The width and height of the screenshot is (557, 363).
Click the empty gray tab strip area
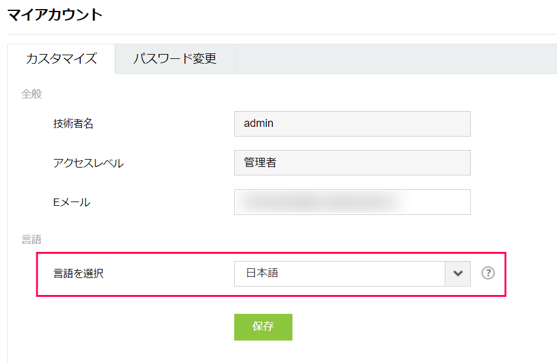394,59
